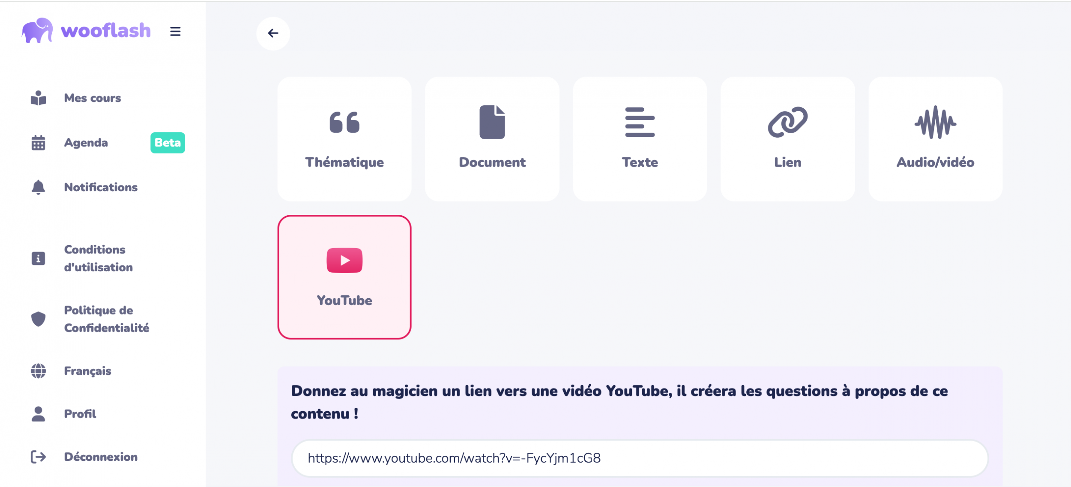
Task: Choose the Audio/vidéo waveform card
Action: click(935, 139)
